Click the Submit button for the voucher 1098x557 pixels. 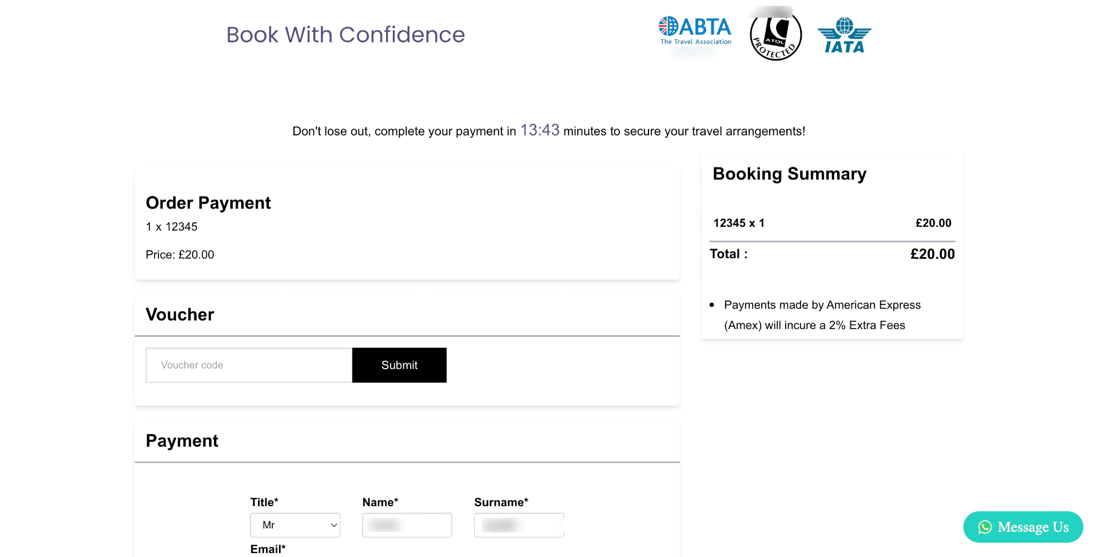[x=399, y=365]
